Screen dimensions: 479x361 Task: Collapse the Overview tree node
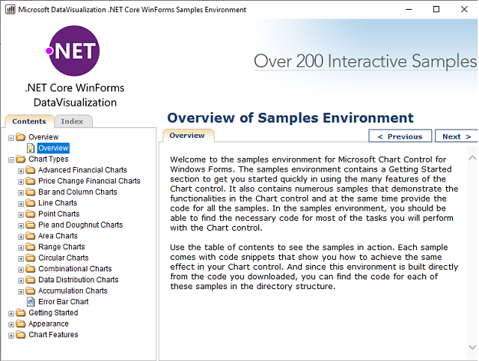[11, 138]
